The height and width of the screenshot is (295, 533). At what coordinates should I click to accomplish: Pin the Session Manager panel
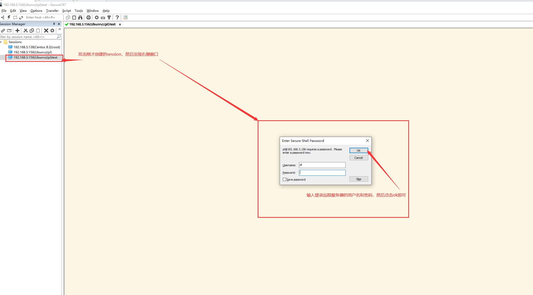click(54, 24)
